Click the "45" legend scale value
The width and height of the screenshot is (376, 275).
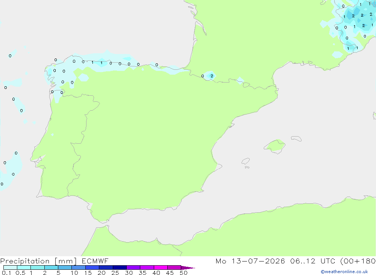click(x=170, y=273)
